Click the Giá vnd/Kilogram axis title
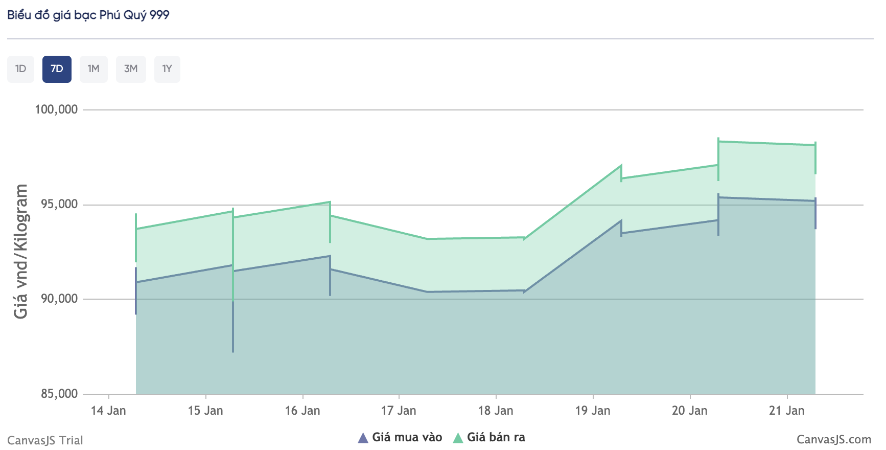The height and width of the screenshot is (450, 886). pyautogui.click(x=21, y=252)
